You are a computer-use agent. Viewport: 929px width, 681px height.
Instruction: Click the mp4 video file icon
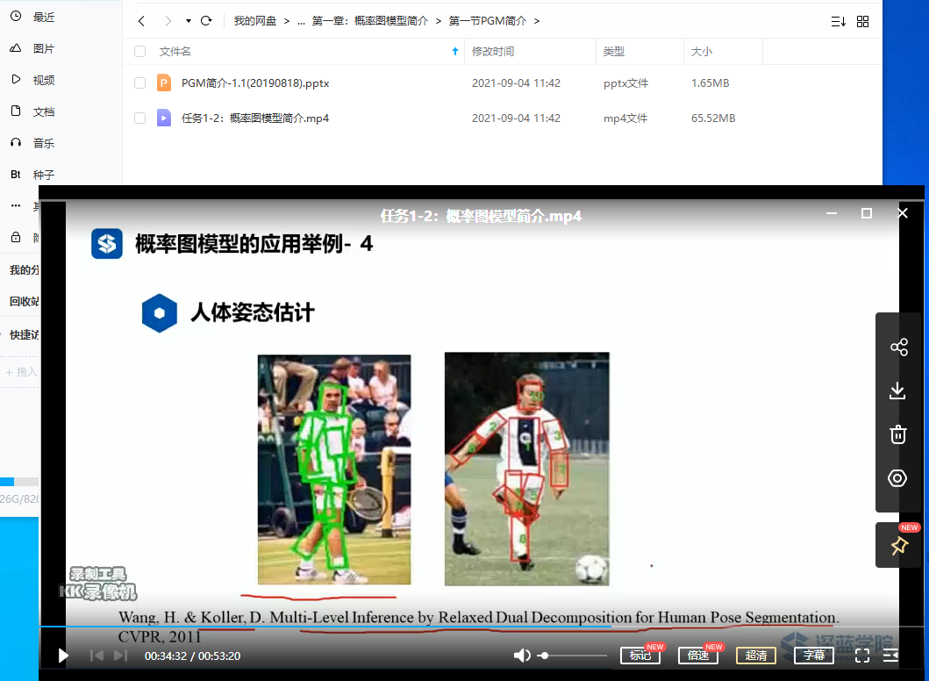click(x=163, y=118)
